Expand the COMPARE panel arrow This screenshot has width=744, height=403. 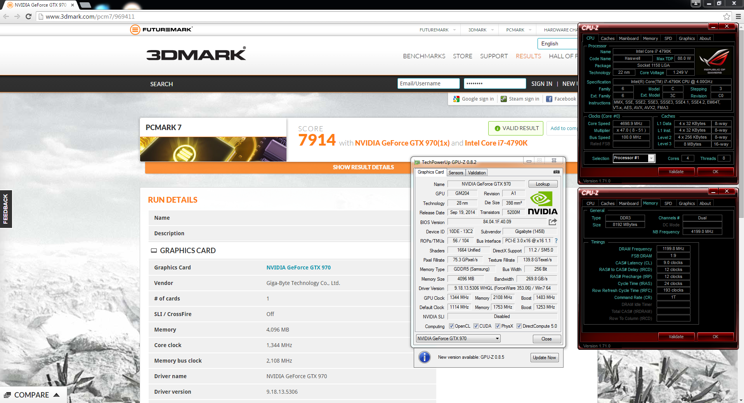[56, 395]
